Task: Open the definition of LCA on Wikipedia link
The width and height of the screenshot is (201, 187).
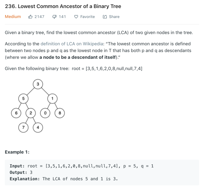Action: [72, 44]
